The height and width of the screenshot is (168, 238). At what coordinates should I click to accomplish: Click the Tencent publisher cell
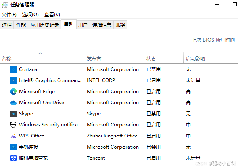click(x=96, y=158)
